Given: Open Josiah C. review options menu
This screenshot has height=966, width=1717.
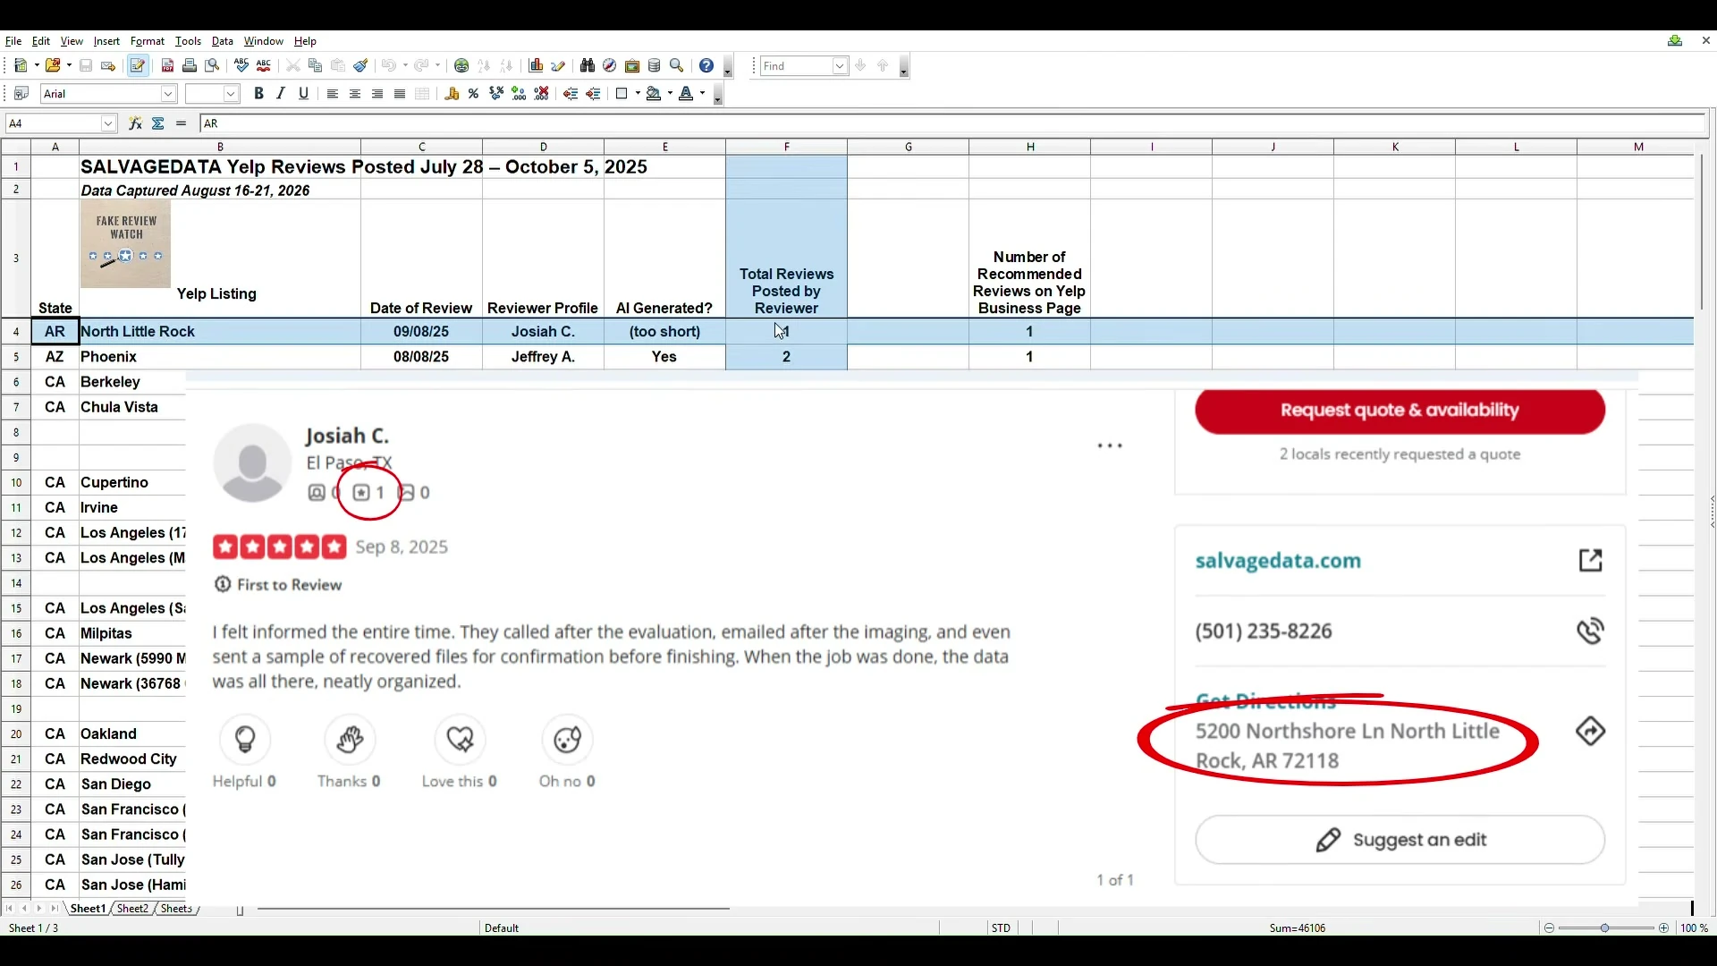Looking at the screenshot, I should tap(1110, 445).
